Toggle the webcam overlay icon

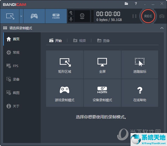(x=82, y=16)
